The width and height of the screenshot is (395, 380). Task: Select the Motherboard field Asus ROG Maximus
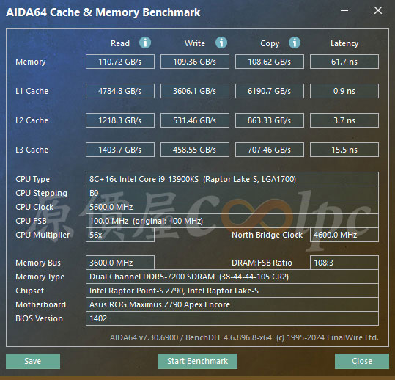232,304
